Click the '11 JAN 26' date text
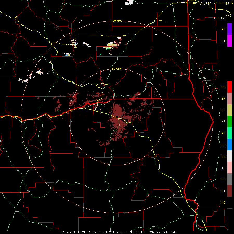The width and height of the screenshot is (234, 234). point(151,232)
